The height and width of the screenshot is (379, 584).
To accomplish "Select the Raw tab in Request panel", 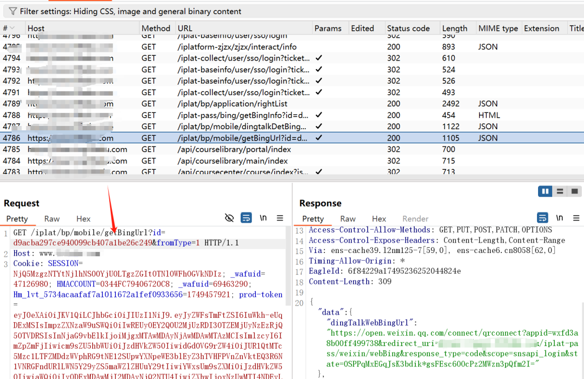I will (52, 219).
